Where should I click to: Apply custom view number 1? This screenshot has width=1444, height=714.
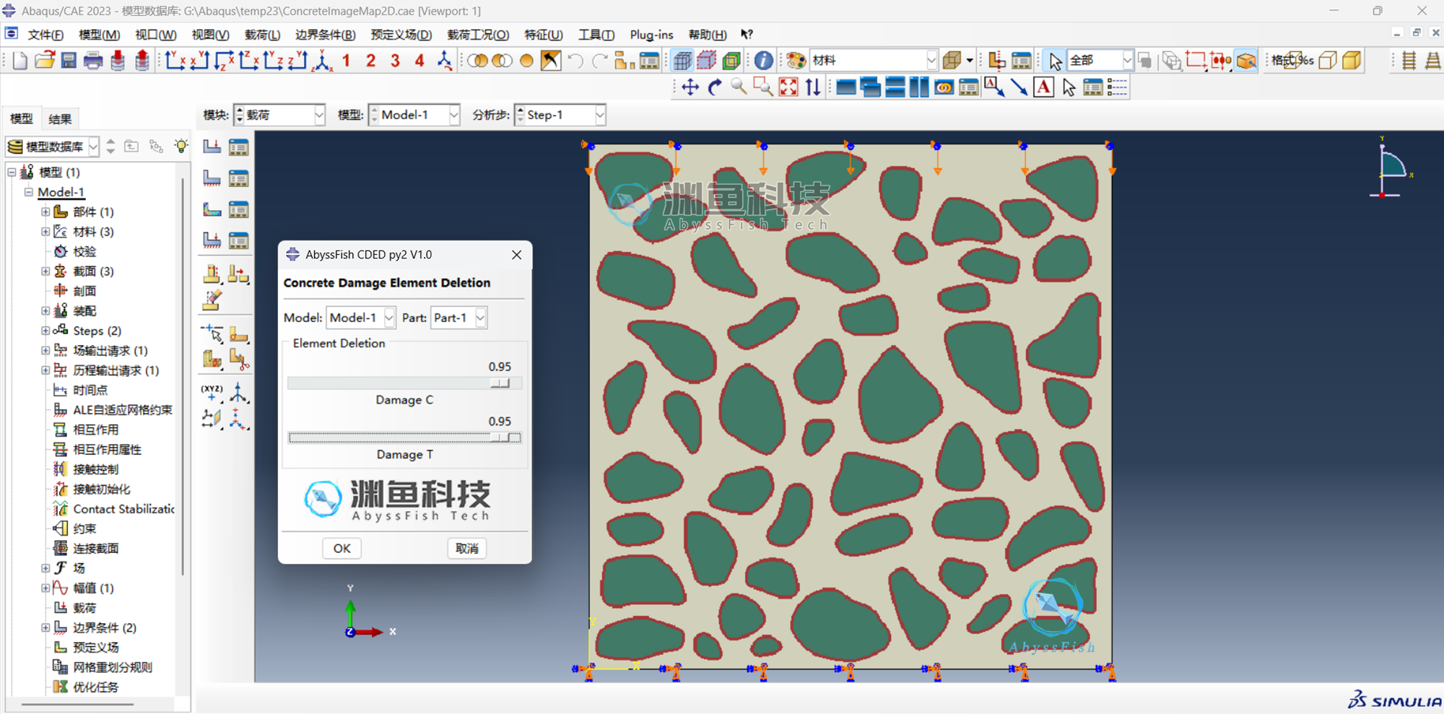click(x=347, y=61)
